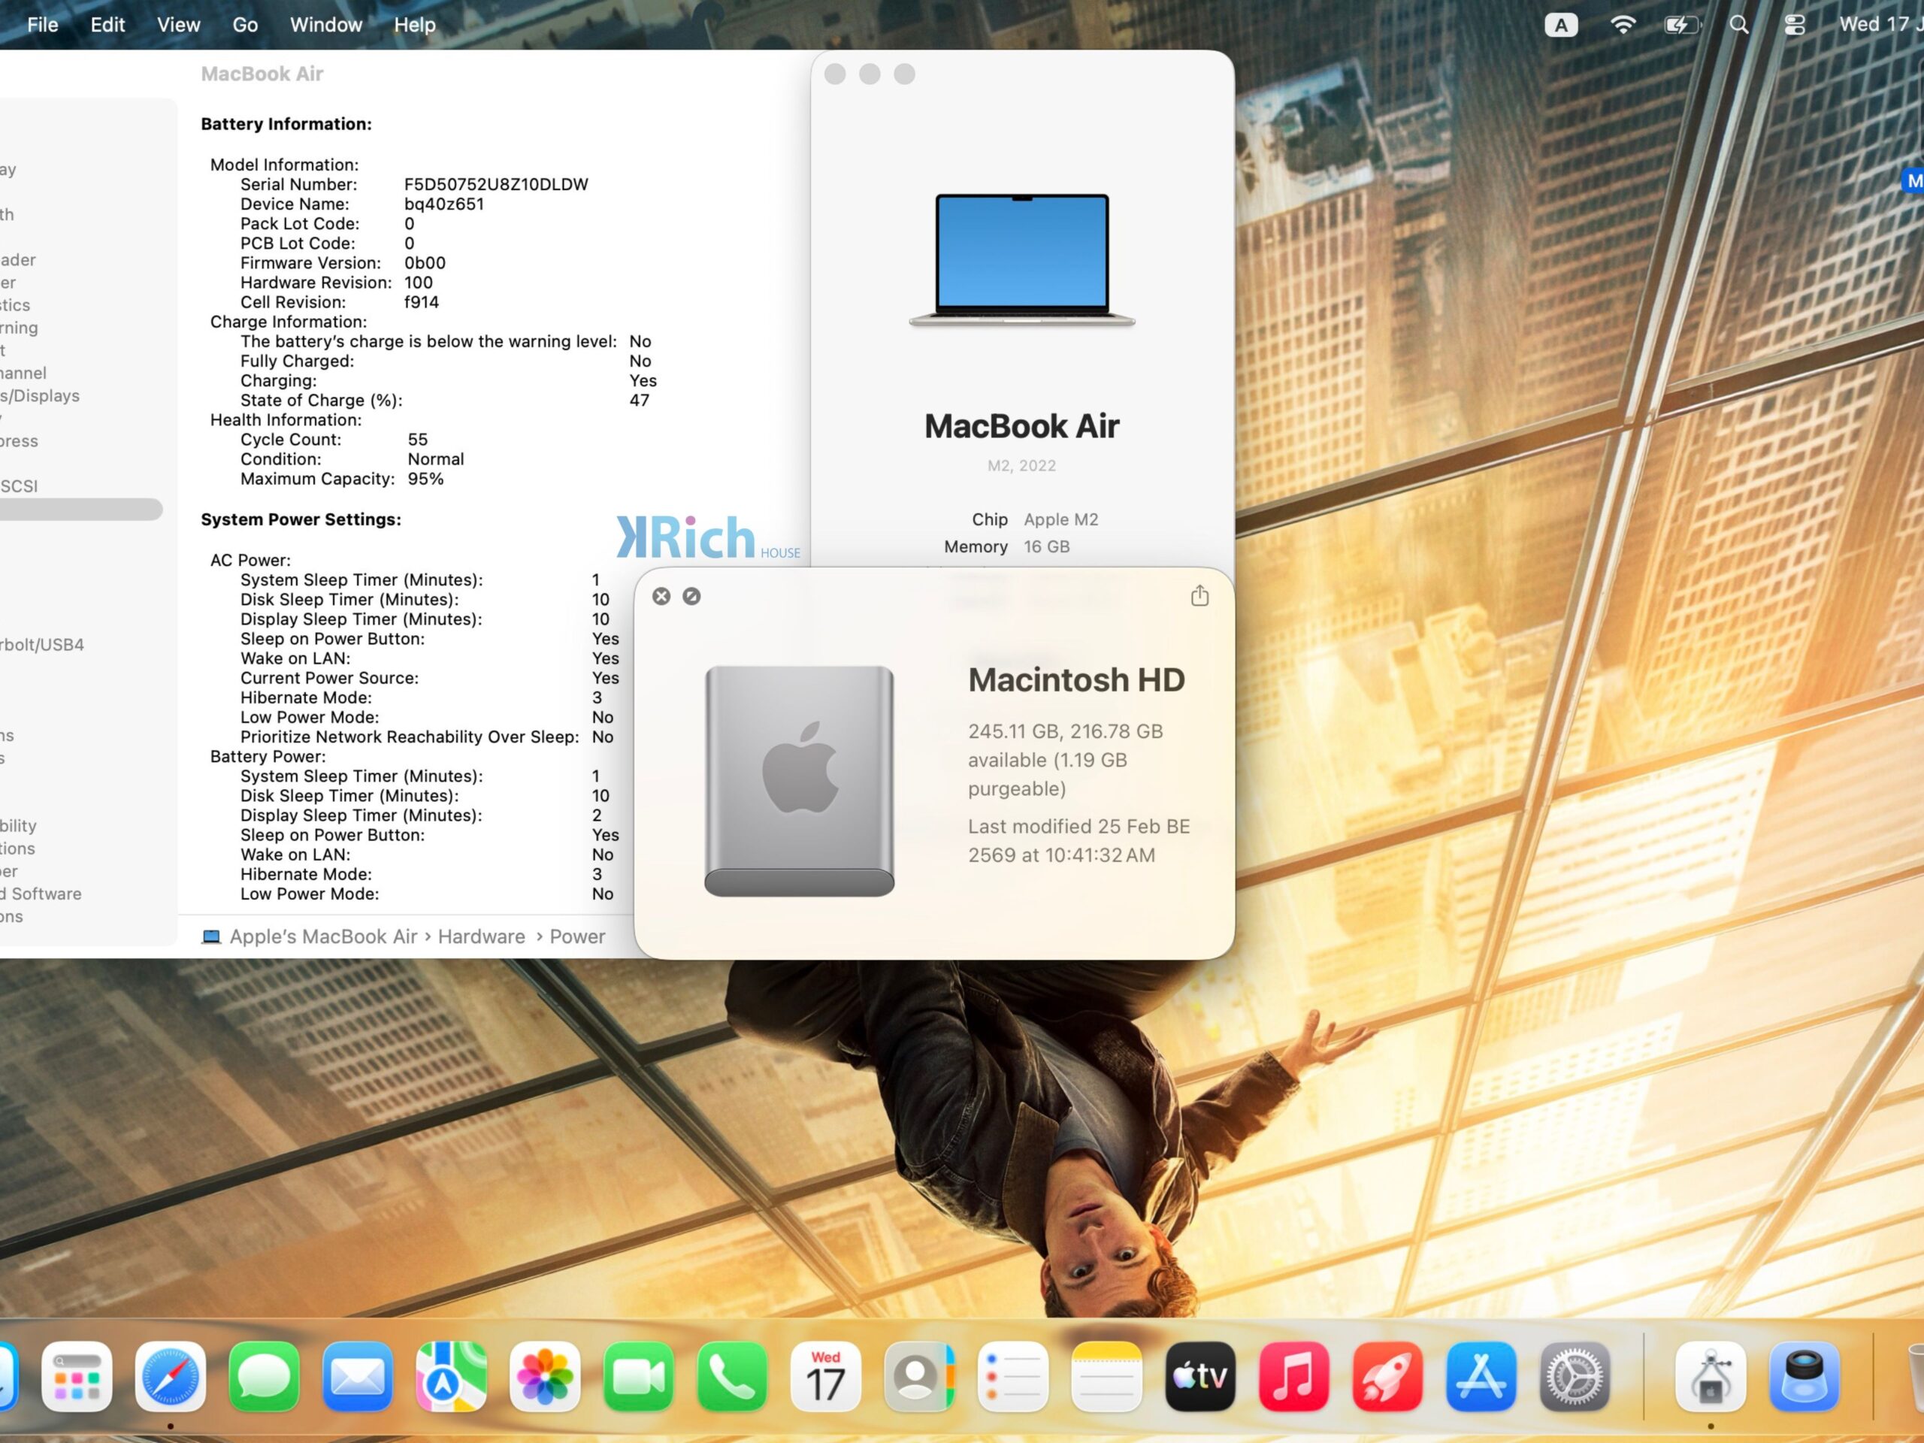Open the red rocket app icon
This screenshot has height=1443, width=1924.
pos(1387,1376)
